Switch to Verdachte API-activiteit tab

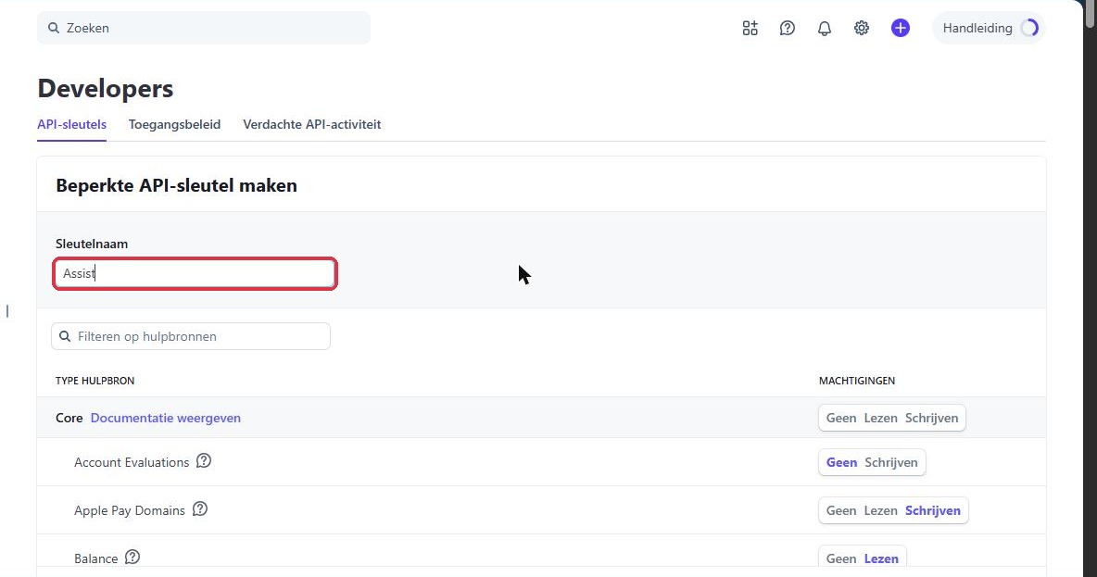point(312,124)
